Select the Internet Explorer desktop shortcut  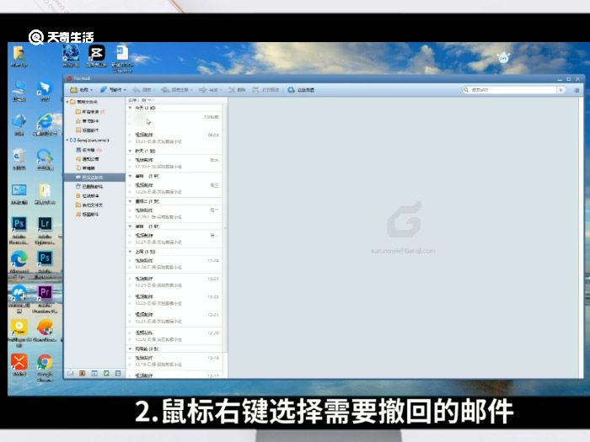click(x=46, y=125)
